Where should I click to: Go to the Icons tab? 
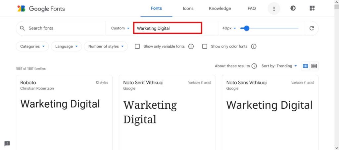pos(188,9)
